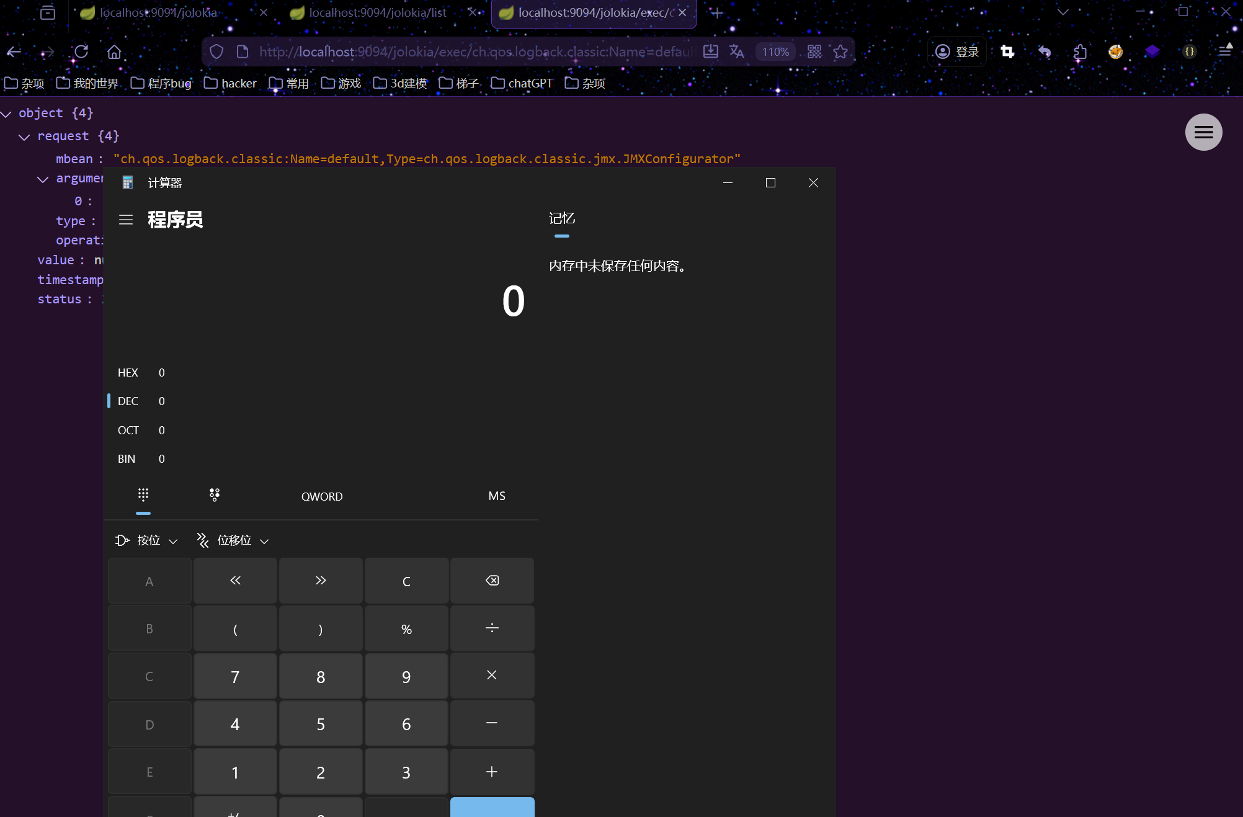Click the QR code icon in the address bar
1243x817 pixels.
[x=814, y=51]
